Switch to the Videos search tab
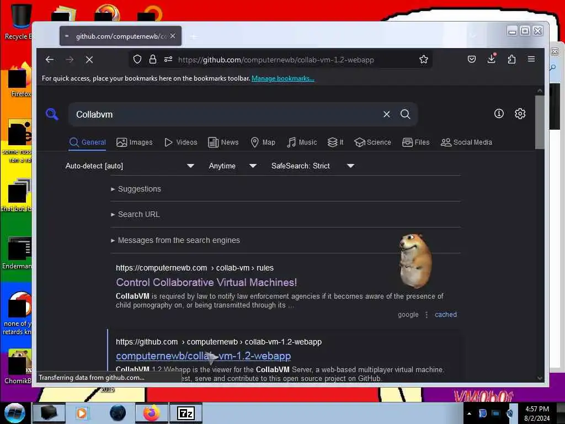Viewport: 565px width, 424px height. tap(181, 142)
